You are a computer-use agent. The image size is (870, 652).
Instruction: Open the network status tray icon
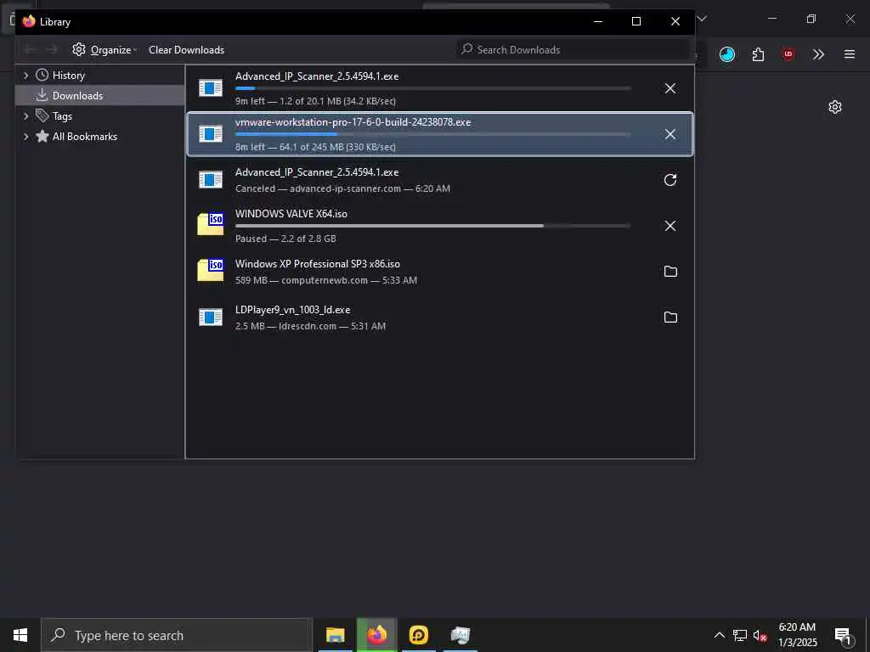coord(740,635)
